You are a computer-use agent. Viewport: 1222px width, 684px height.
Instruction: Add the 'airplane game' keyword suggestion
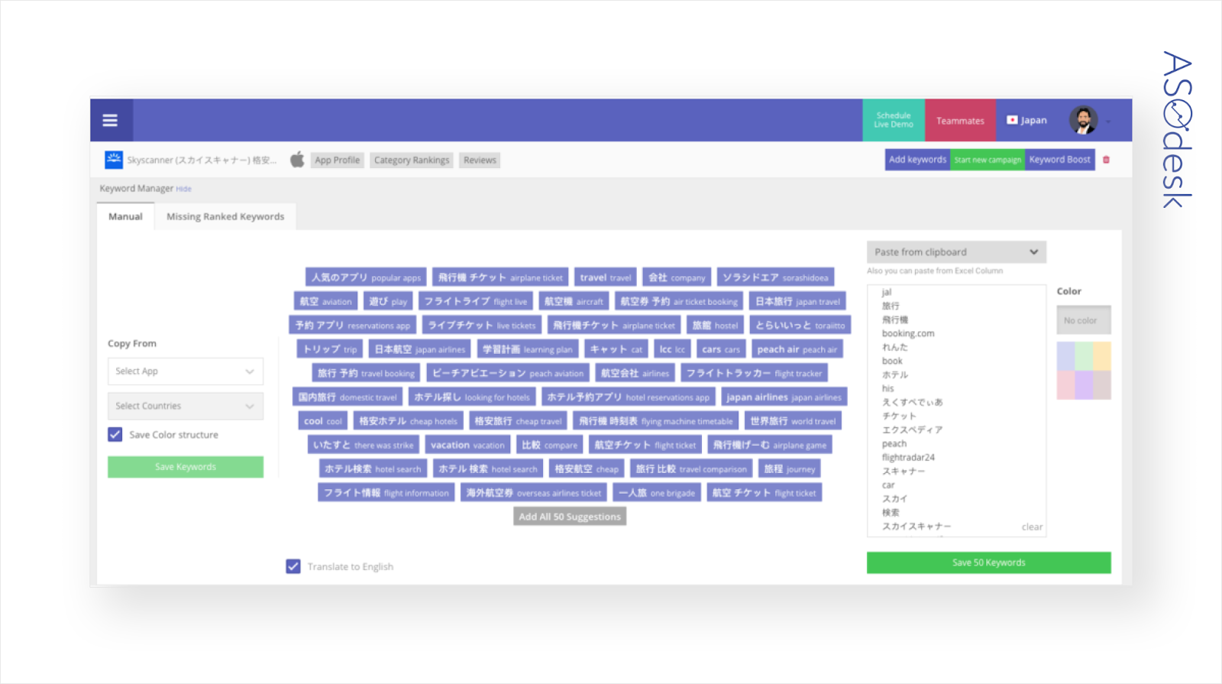pyautogui.click(x=770, y=445)
